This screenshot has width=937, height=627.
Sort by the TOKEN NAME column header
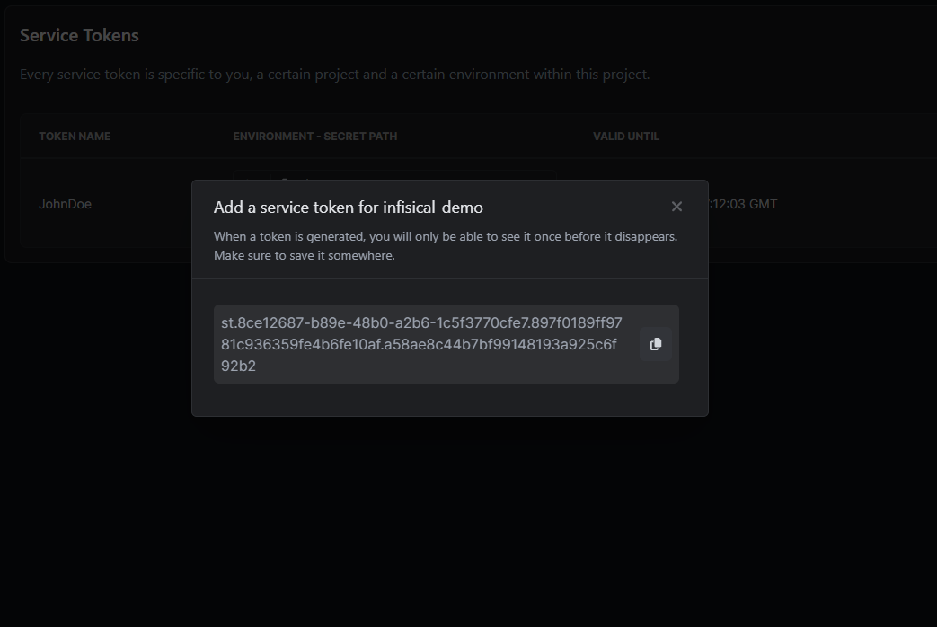click(75, 137)
